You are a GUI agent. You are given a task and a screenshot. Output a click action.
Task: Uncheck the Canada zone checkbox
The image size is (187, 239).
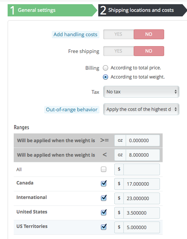pos(104,183)
